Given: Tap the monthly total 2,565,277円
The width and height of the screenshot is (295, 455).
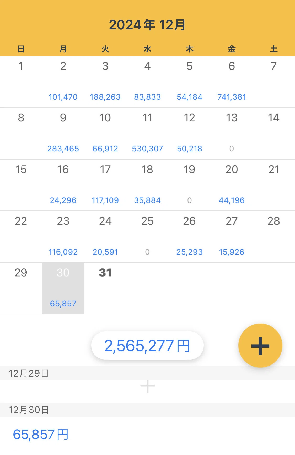Looking at the screenshot, I should 147,346.
